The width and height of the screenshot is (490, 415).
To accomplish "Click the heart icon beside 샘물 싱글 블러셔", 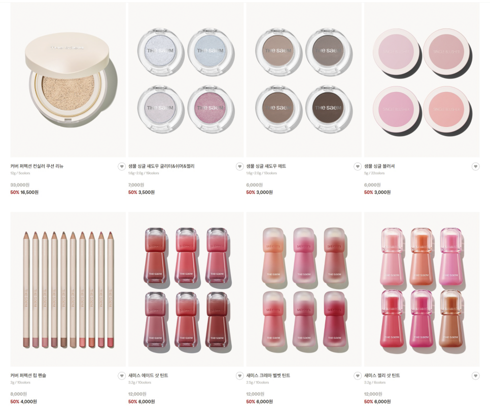I will 475,167.
